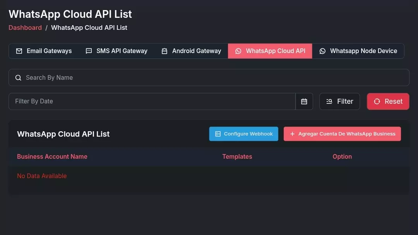Click Agregar Cuenta De WhatsApp Business

pos(342,134)
